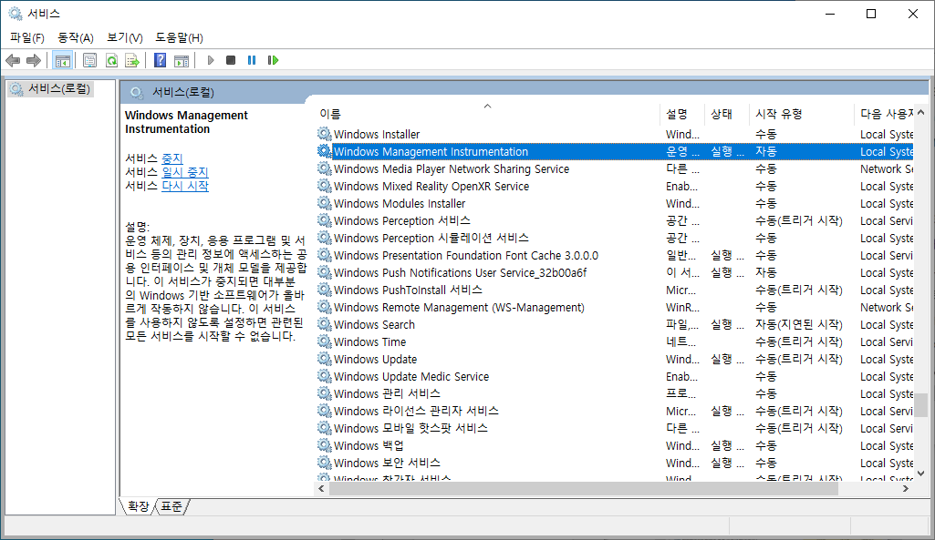Sort by the 다음 사용자 column header
935x540 pixels.
(884, 114)
